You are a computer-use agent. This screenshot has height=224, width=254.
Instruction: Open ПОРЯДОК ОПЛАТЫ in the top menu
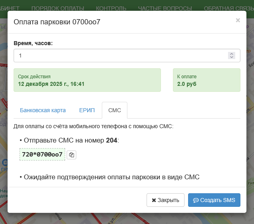58,8
